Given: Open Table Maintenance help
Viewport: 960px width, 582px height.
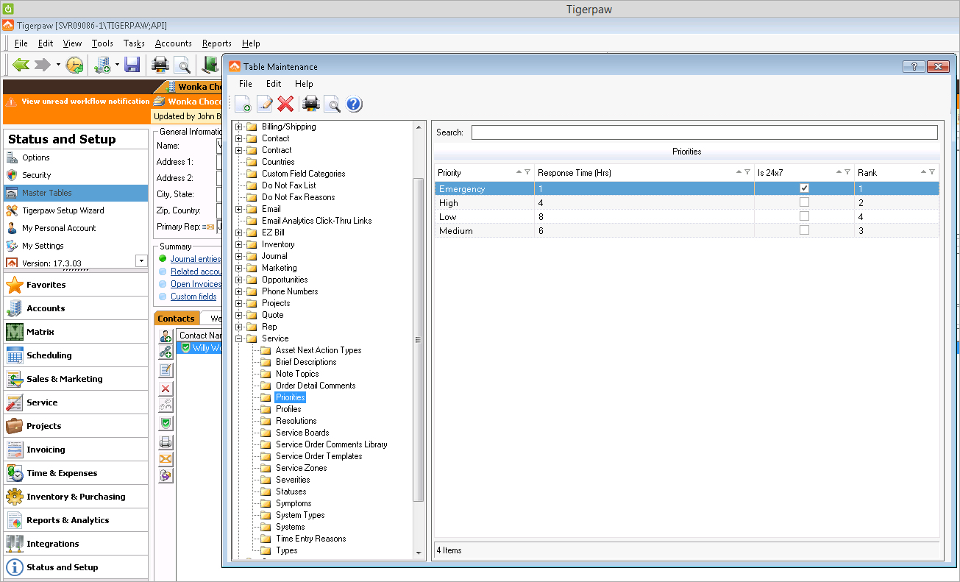Looking at the screenshot, I should click(x=354, y=104).
